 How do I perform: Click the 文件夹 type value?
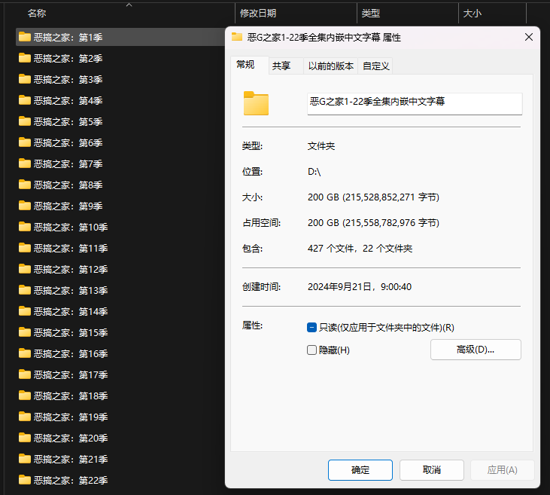coord(321,146)
